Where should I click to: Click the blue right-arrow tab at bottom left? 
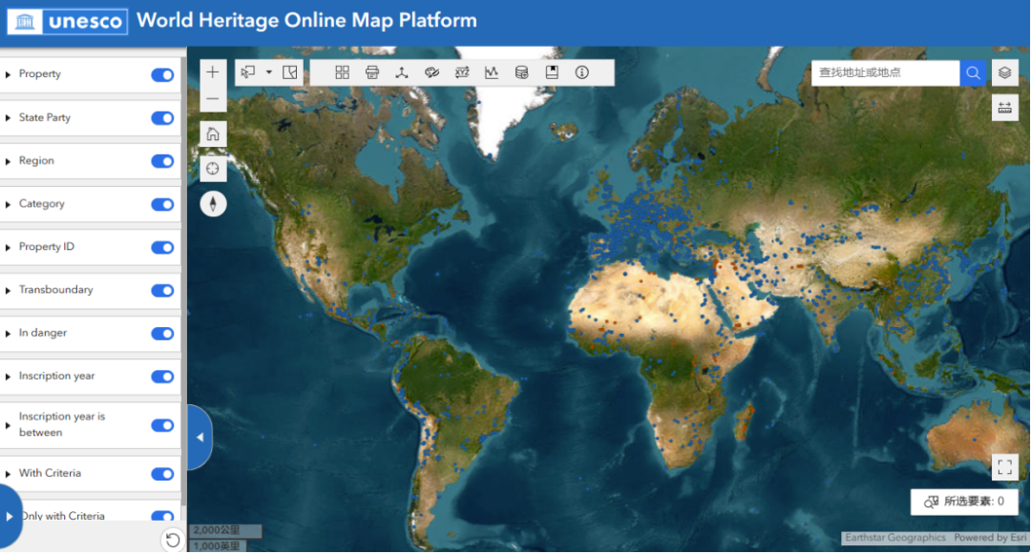[10, 517]
